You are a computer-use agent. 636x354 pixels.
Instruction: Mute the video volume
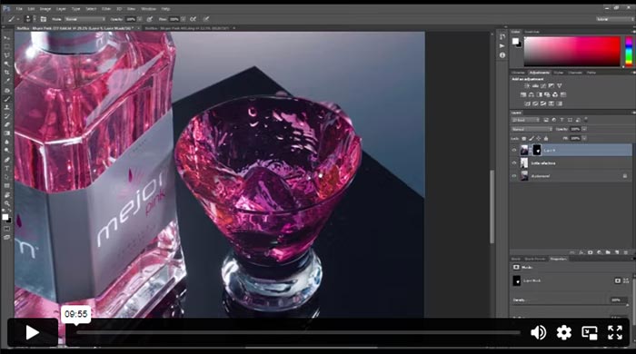click(x=538, y=332)
